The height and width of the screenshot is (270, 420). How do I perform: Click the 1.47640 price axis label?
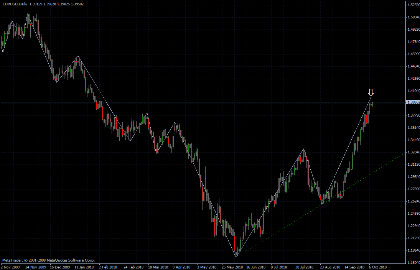click(x=414, y=42)
